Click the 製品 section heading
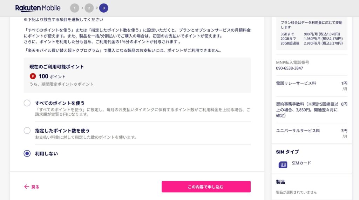Viewport: 359px width, 200px height. [280, 182]
